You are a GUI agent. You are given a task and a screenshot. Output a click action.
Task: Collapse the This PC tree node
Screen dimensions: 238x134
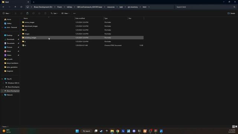(x=2, y=79)
